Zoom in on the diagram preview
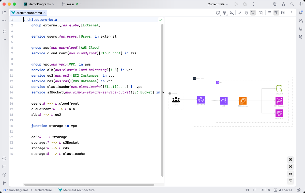Screen dimensions: 305x193 pos(291,160)
